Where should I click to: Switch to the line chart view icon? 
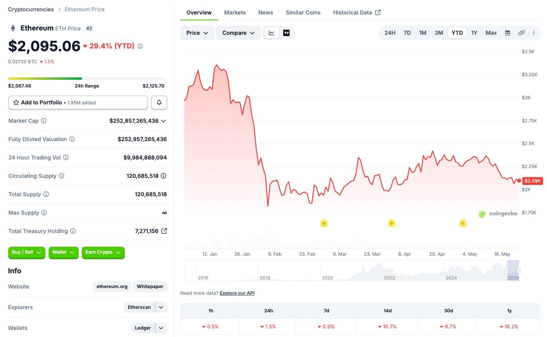tap(272, 33)
